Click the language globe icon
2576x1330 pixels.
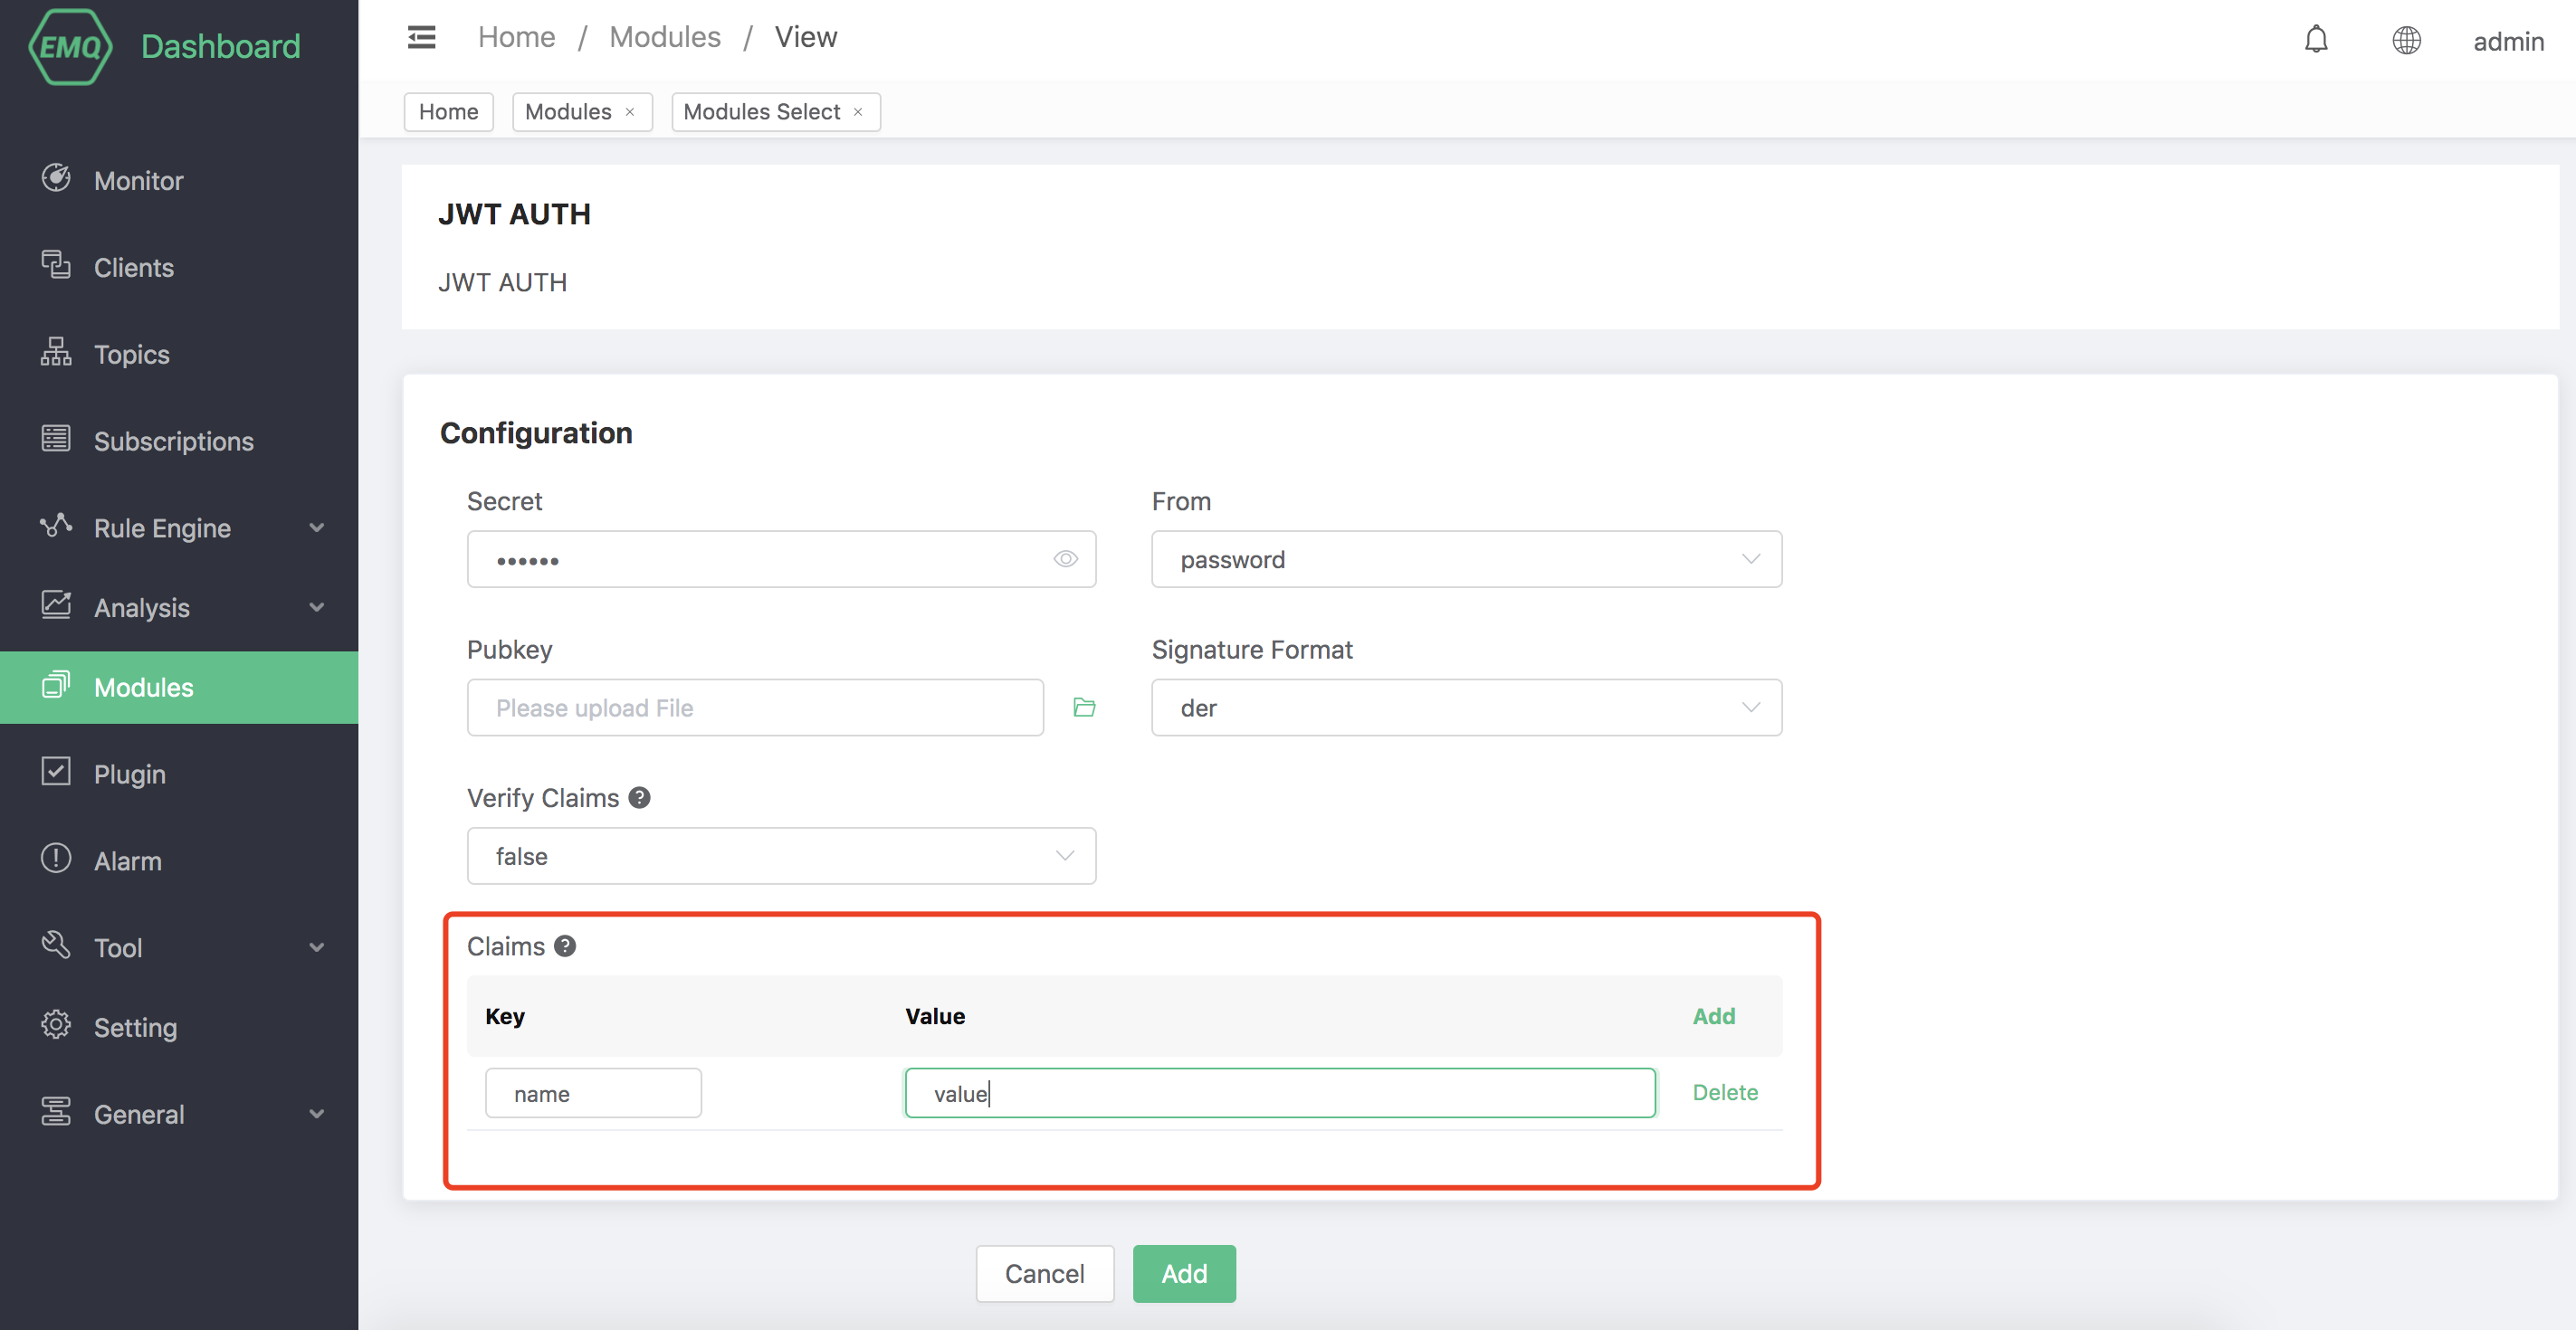point(2405,41)
